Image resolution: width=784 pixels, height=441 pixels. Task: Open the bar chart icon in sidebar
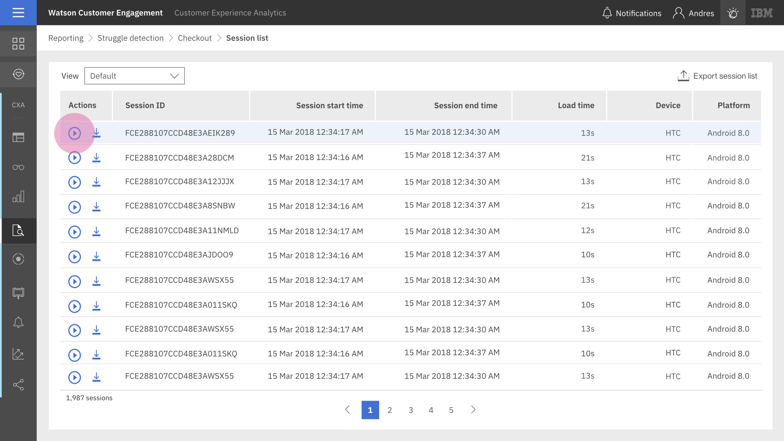tap(18, 197)
